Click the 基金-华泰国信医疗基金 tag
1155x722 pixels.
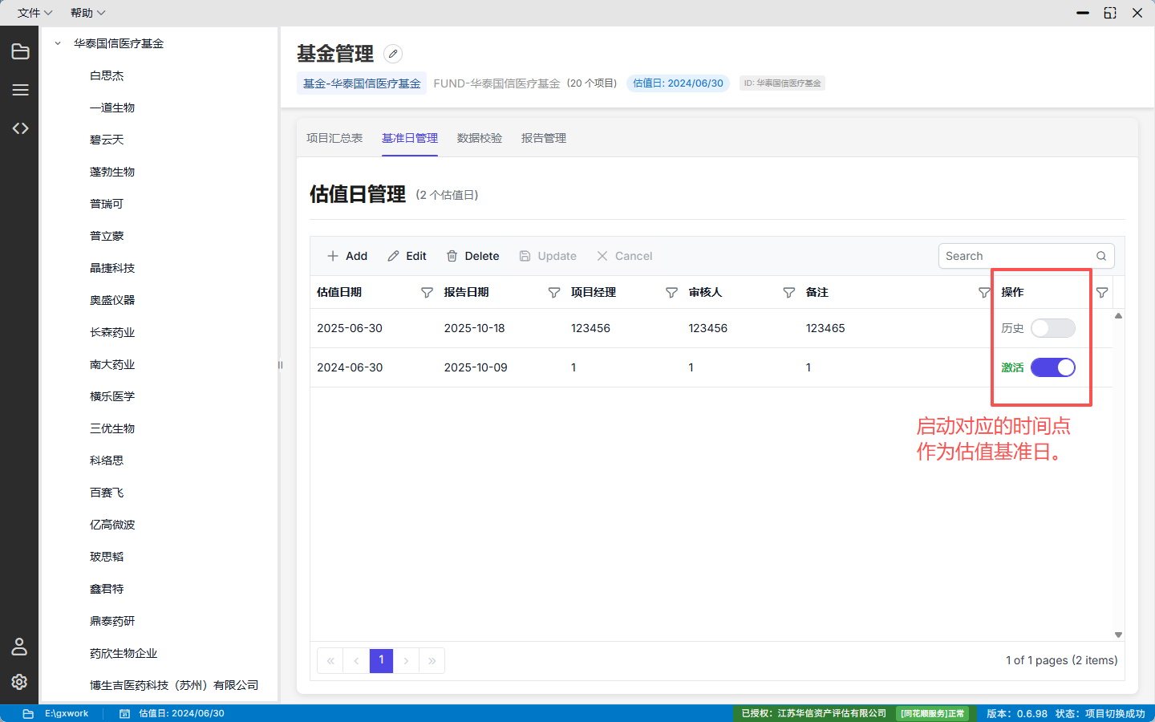click(x=362, y=83)
